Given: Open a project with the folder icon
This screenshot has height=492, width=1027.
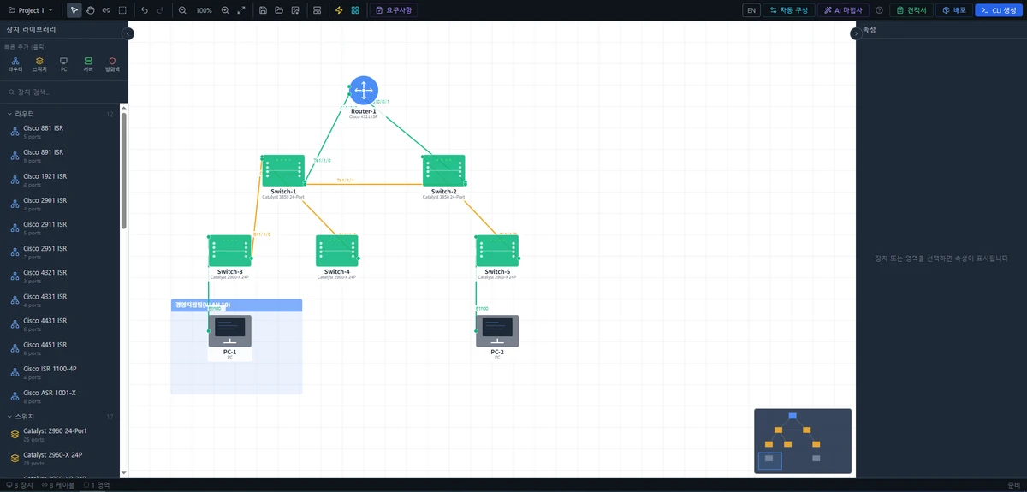Looking at the screenshot, I should point(278,10).
